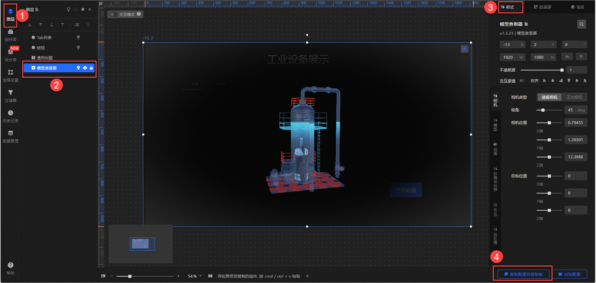Select the 通用标题 layer
596x283 pixels.
(59, 58)
